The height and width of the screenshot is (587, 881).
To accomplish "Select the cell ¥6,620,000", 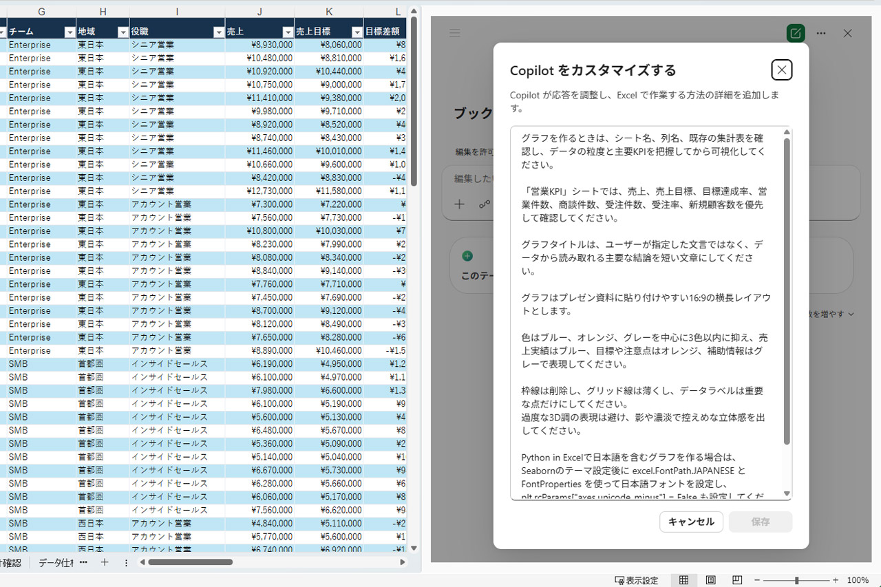I will coord(329,510).
